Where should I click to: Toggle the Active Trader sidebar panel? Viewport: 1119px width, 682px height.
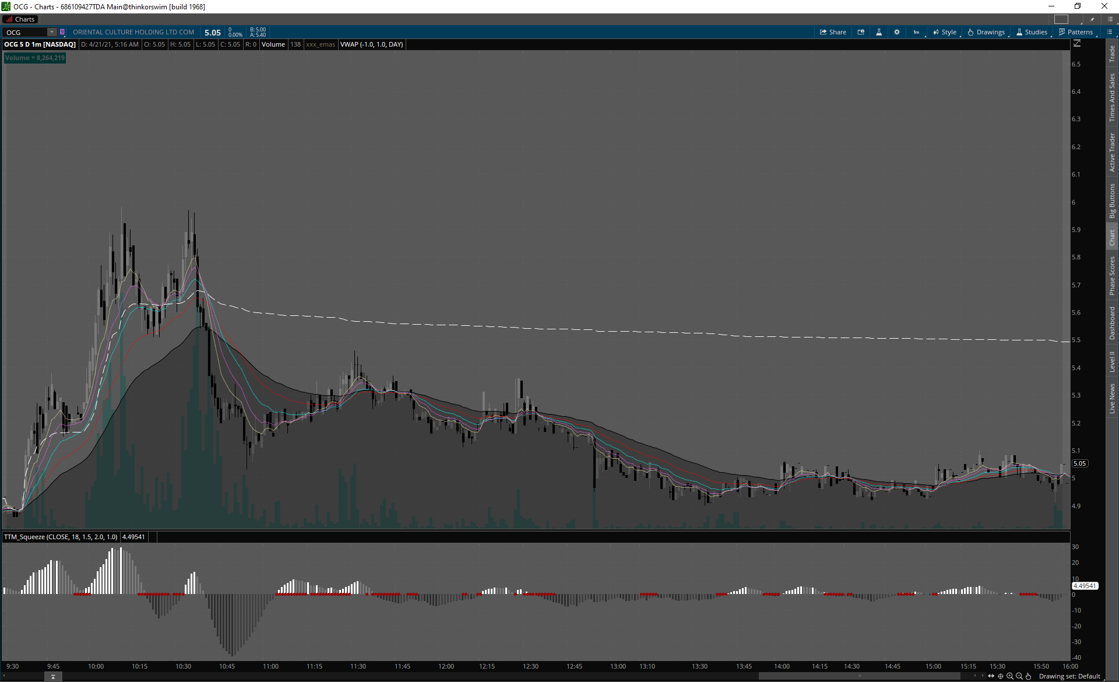1112,152
